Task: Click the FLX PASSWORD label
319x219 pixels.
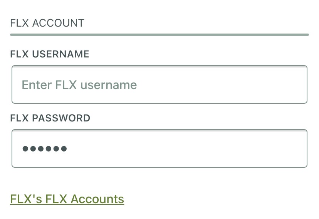Action: (x=50, y=118)
